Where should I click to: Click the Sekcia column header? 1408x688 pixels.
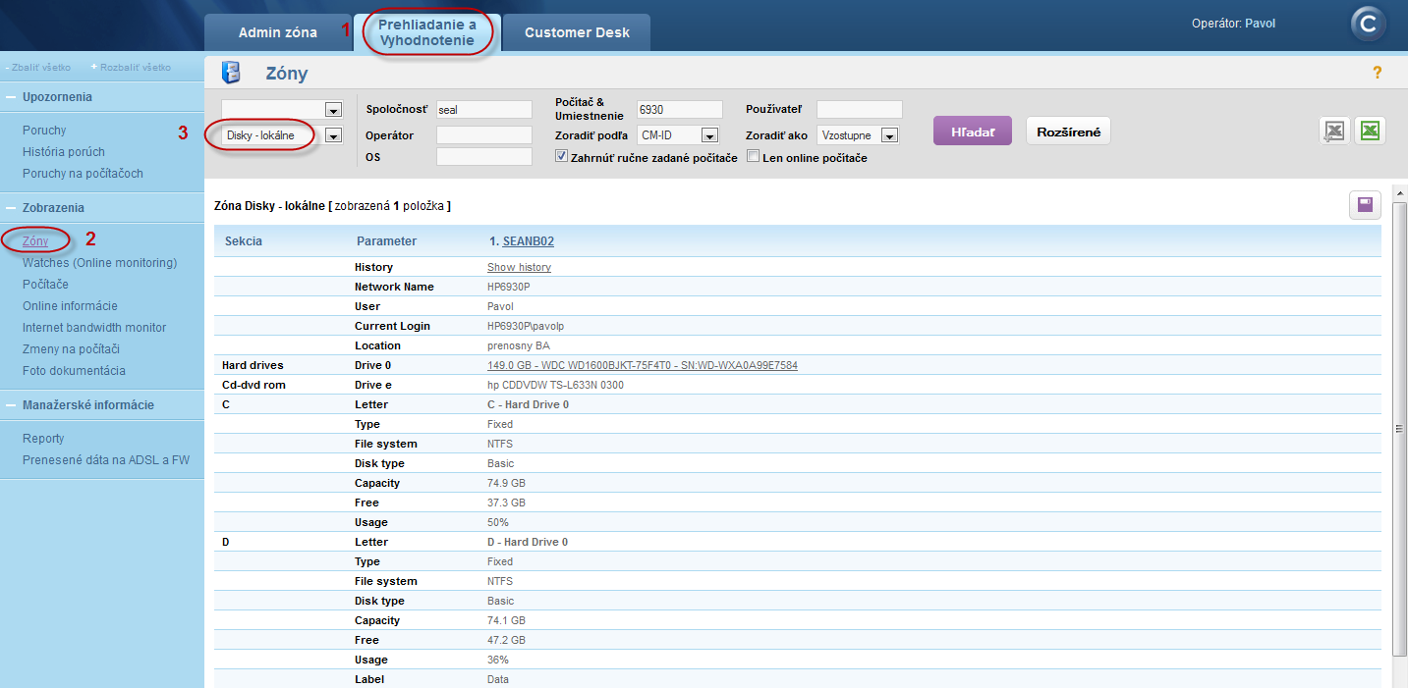pos(244,241)
